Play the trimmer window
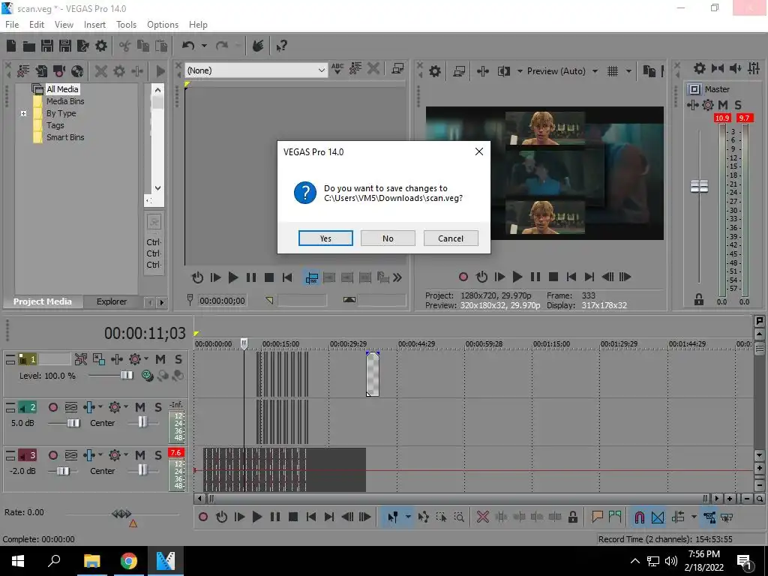 click(233, 278)
